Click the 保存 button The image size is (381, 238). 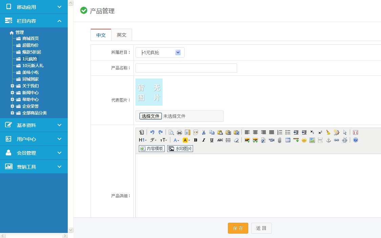[238, 228]
